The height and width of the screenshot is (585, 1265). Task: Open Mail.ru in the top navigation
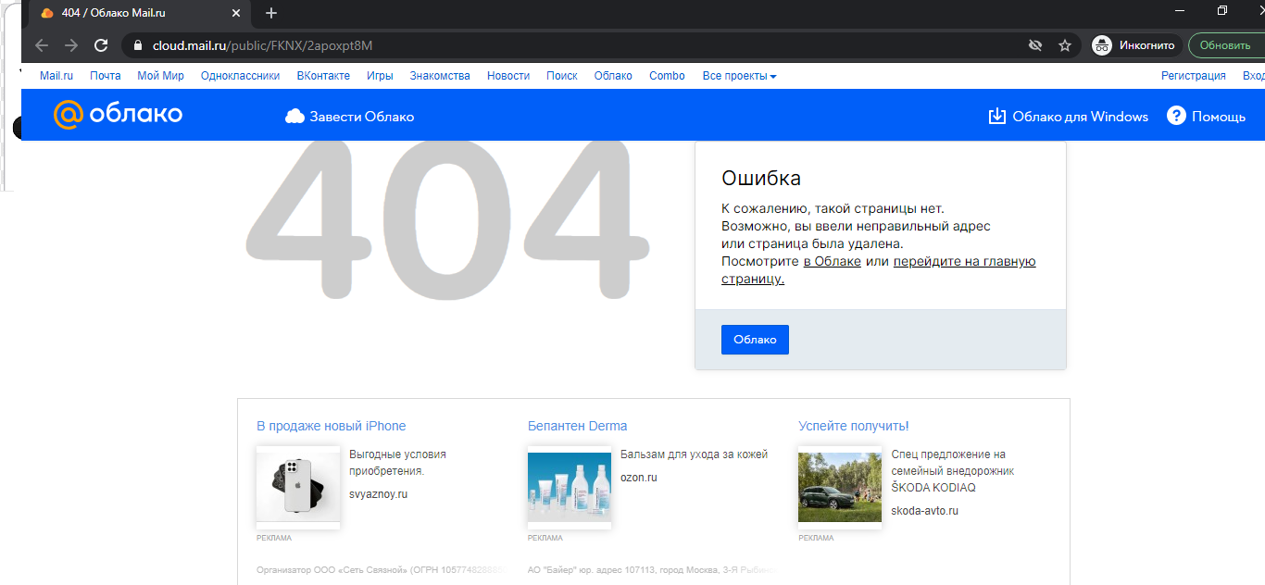click(x=56, y=76)
